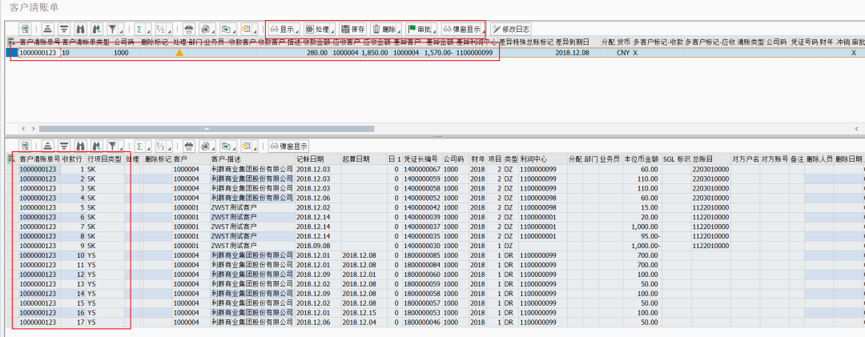Open Find binoculars in upper grid toolbar
This screenshot has width=865, height=337.
(x=81, y=30)
